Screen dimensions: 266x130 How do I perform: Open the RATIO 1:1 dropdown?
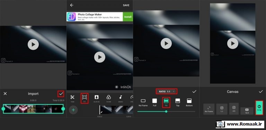pyautogui.click(x=167, y=91)
